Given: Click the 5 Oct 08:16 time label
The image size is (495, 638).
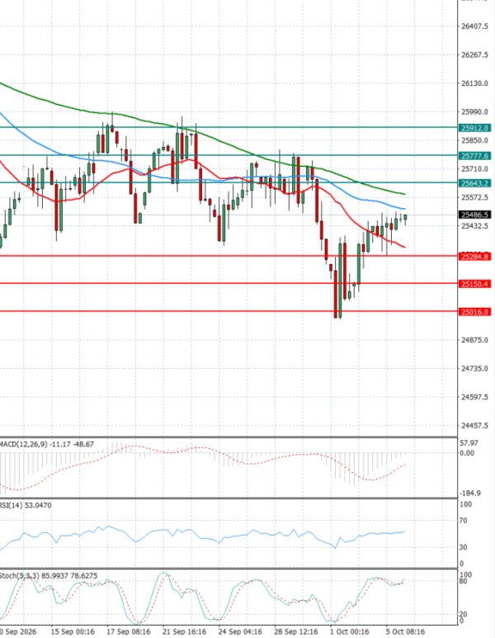Looking at the screenshot, I should point(405,631).
